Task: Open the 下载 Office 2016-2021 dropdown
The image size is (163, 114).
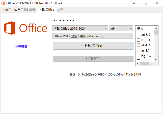Action: pyautogui.click(x=80, y=28)
